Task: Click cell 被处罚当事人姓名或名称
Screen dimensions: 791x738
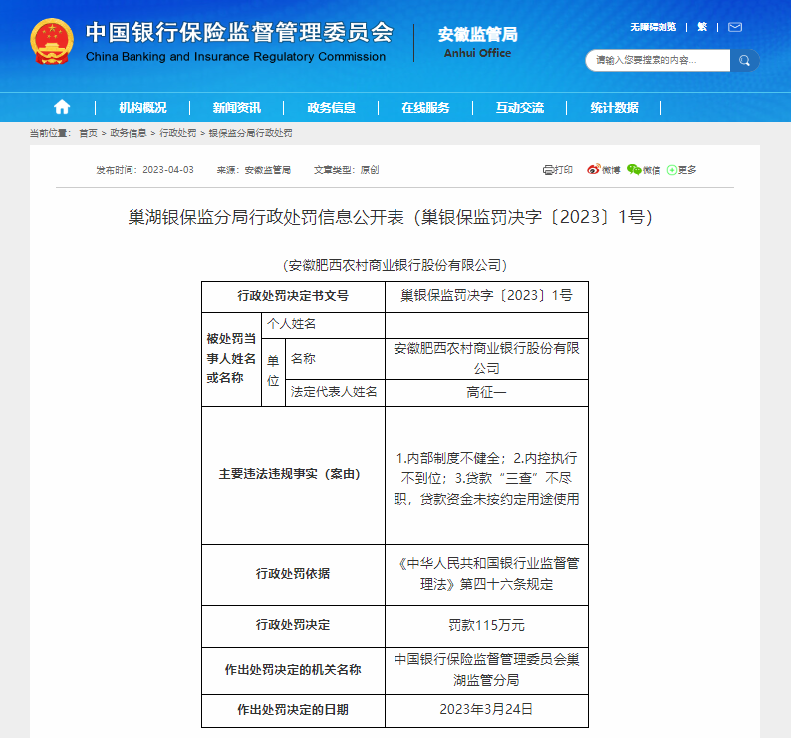Action: point(231,359)
